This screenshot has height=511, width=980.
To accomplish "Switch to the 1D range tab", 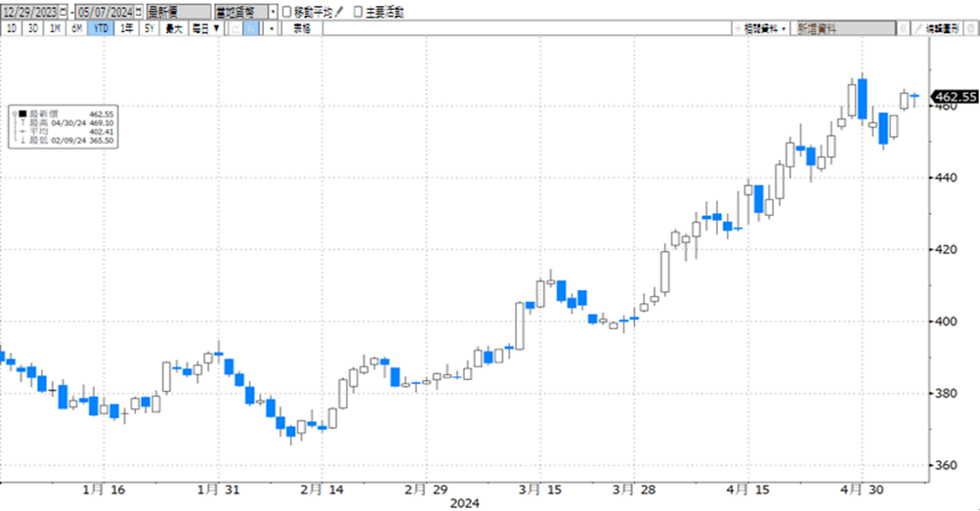I will point(12,28).
